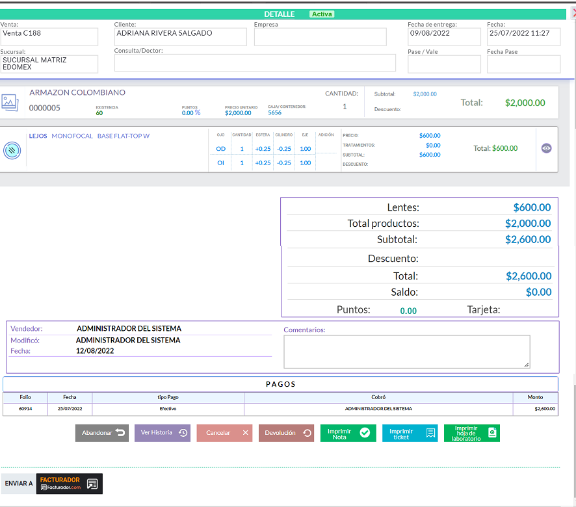The image size is (576, 507).
Task: Open Ver Historia
Action: (163, 433)
